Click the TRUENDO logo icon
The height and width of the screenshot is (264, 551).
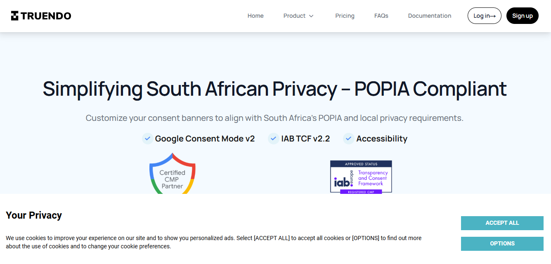click(15, 16)
